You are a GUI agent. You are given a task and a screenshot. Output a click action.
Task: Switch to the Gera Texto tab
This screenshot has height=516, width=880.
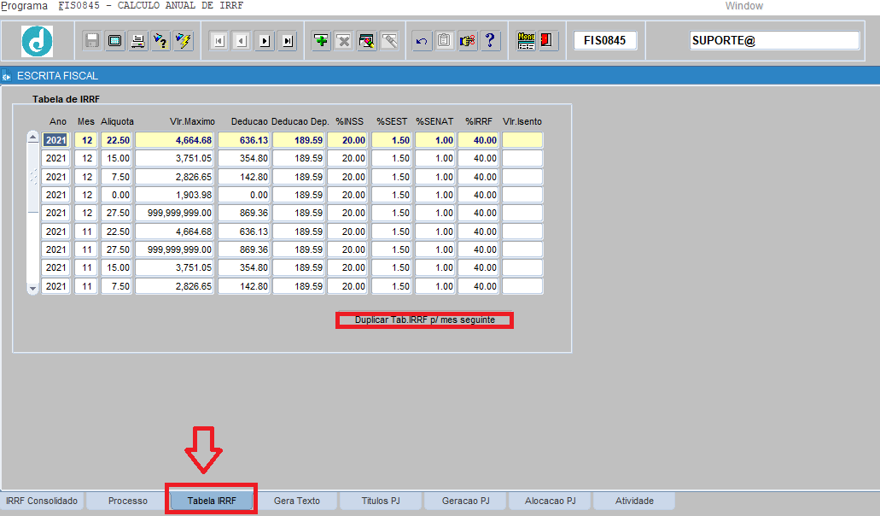point(297,501)
